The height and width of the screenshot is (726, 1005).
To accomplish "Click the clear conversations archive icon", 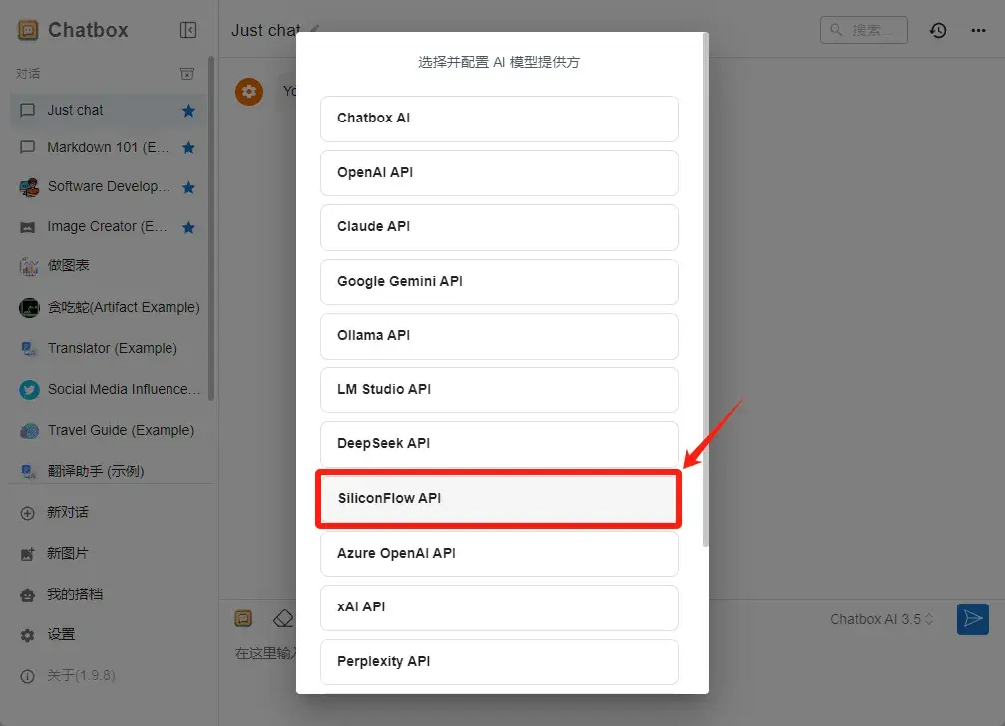I will [x=187, y=74].
